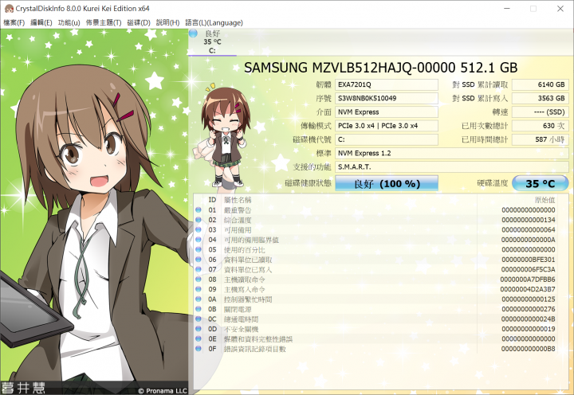Click status icon of attribute 03 可用備用
This screenshot has height=395, width=574.
tap(199, 229)
